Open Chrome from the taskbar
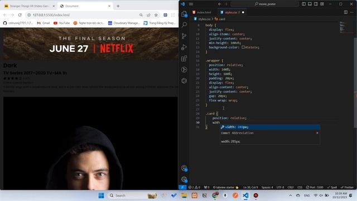 (x=215, y=195)
